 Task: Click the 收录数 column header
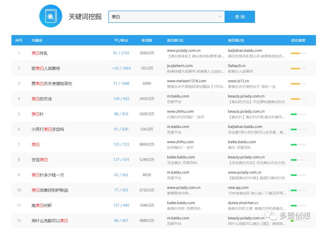(x=146, y=40)
